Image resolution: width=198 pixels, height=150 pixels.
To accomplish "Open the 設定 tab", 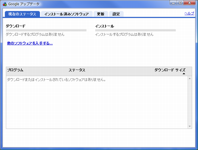I will pyautogui.click(x=116, y=14).
